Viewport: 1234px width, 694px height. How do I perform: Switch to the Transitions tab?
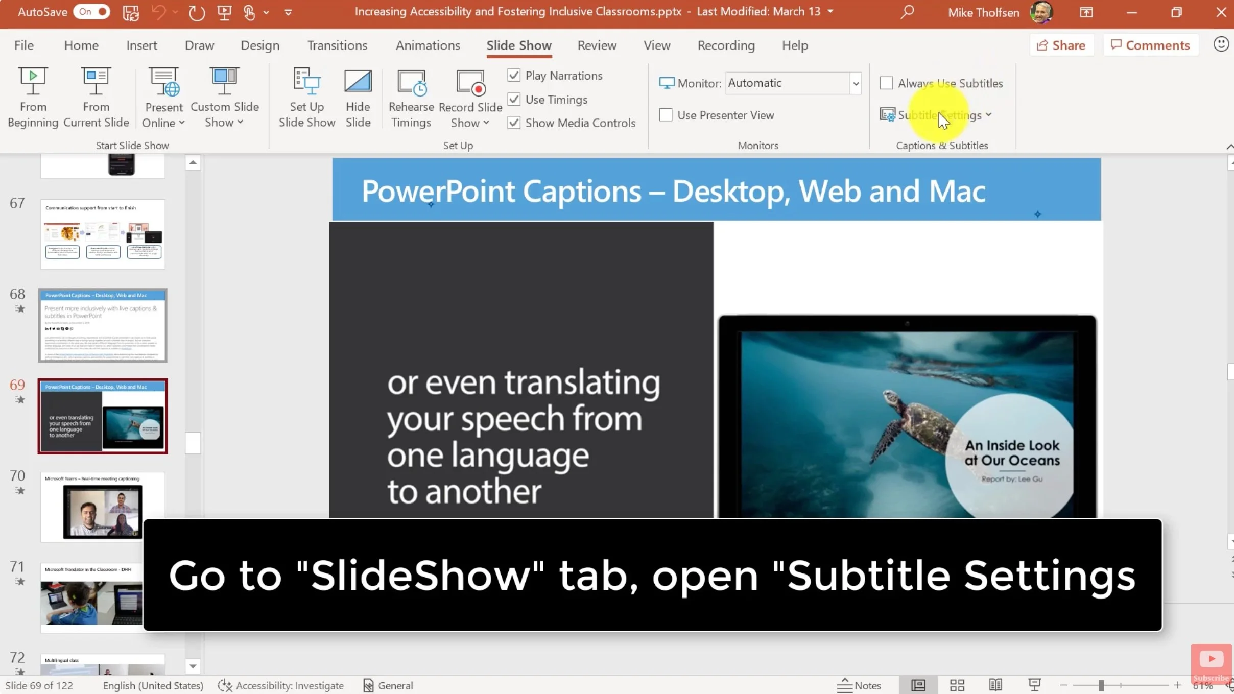point(337,45)
